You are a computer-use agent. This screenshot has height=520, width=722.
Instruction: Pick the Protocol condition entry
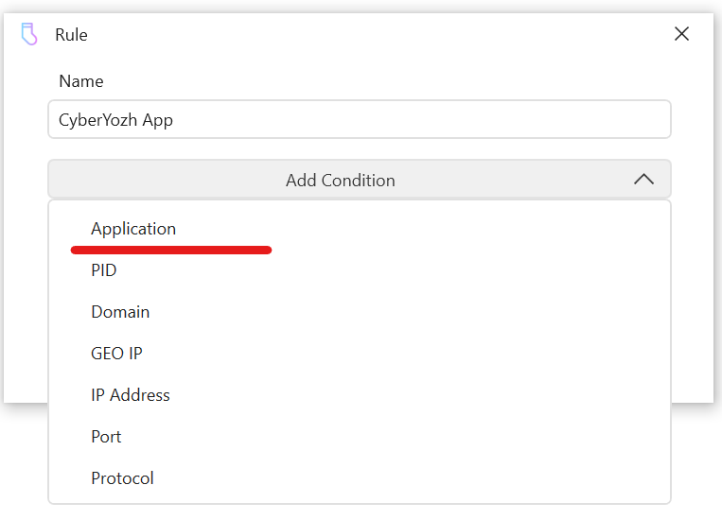click(x=122, y=478)
